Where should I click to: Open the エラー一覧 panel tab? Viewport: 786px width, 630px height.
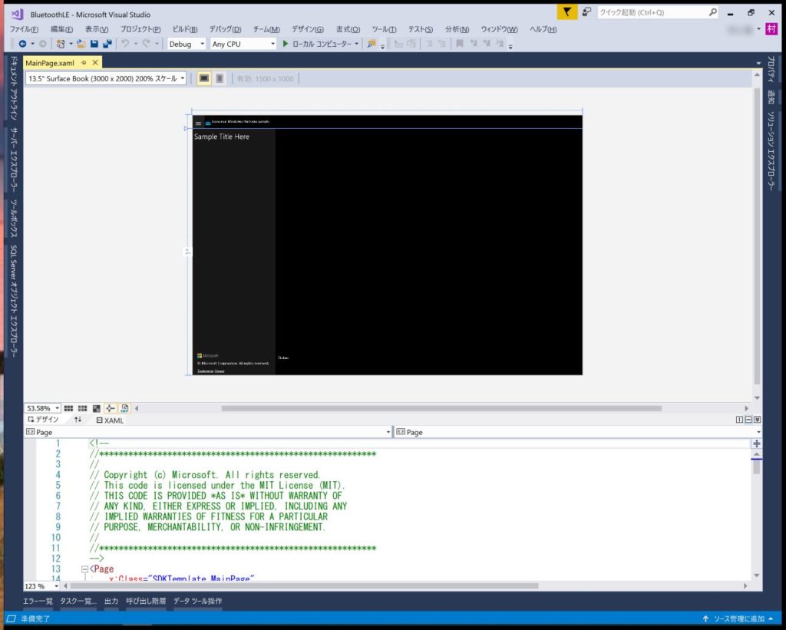point(38,601)
